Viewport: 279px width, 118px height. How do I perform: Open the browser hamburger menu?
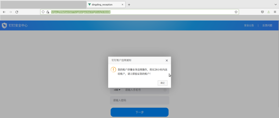275,12
